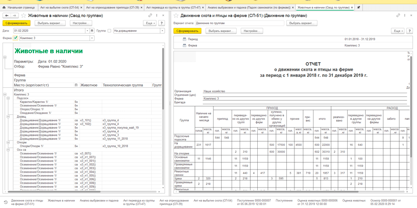Enable the 'Группа' filter checkbox

110,31
